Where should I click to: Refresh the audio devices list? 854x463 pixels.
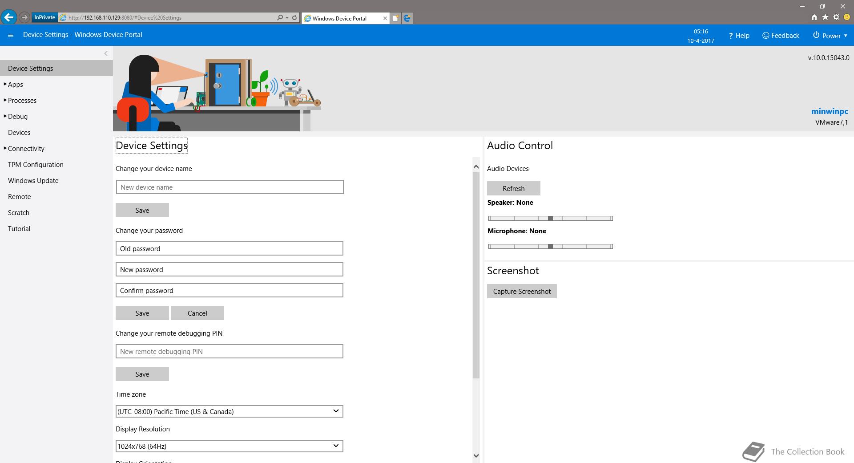tap(514, 188)
